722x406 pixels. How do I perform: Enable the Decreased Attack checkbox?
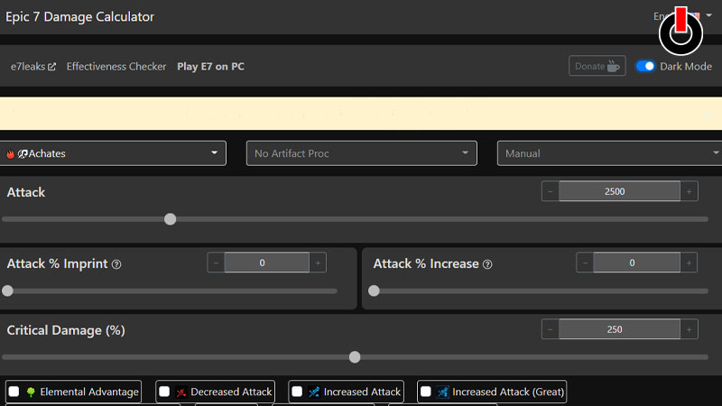[x=164, y=392]
